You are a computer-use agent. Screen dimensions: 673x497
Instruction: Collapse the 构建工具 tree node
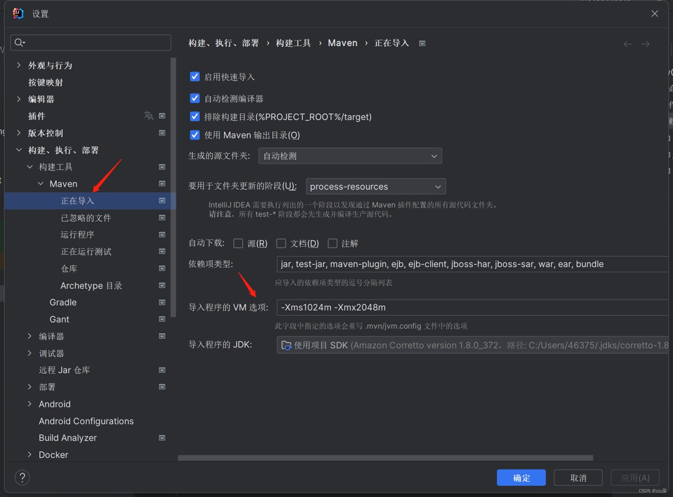[30, 167]
